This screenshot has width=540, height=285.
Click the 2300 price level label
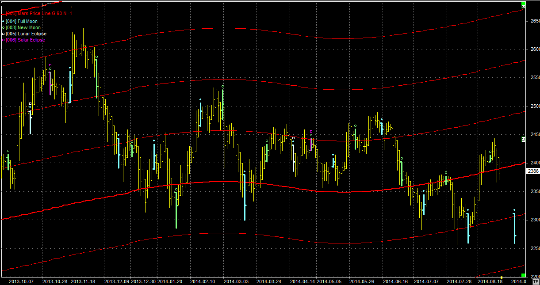point(535,220)
